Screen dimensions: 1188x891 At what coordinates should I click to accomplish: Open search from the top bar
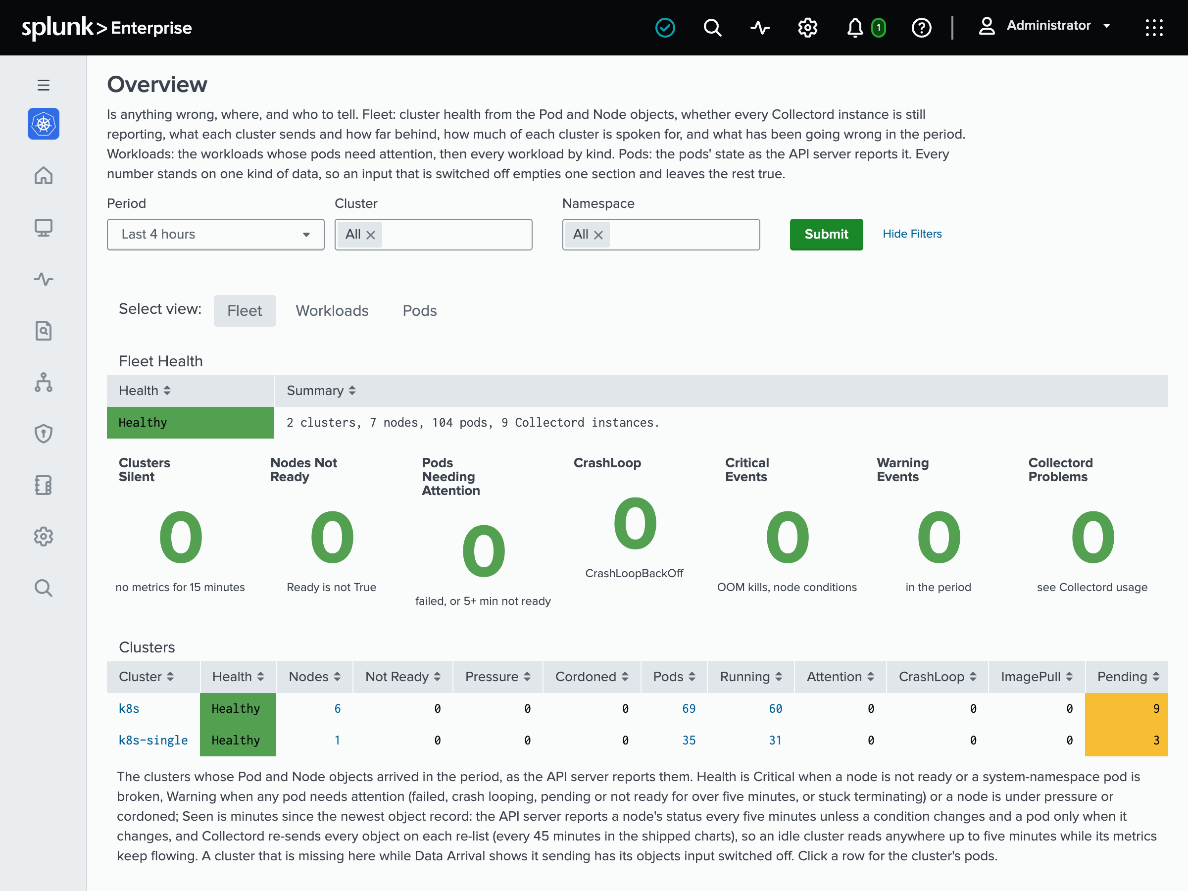712,27
